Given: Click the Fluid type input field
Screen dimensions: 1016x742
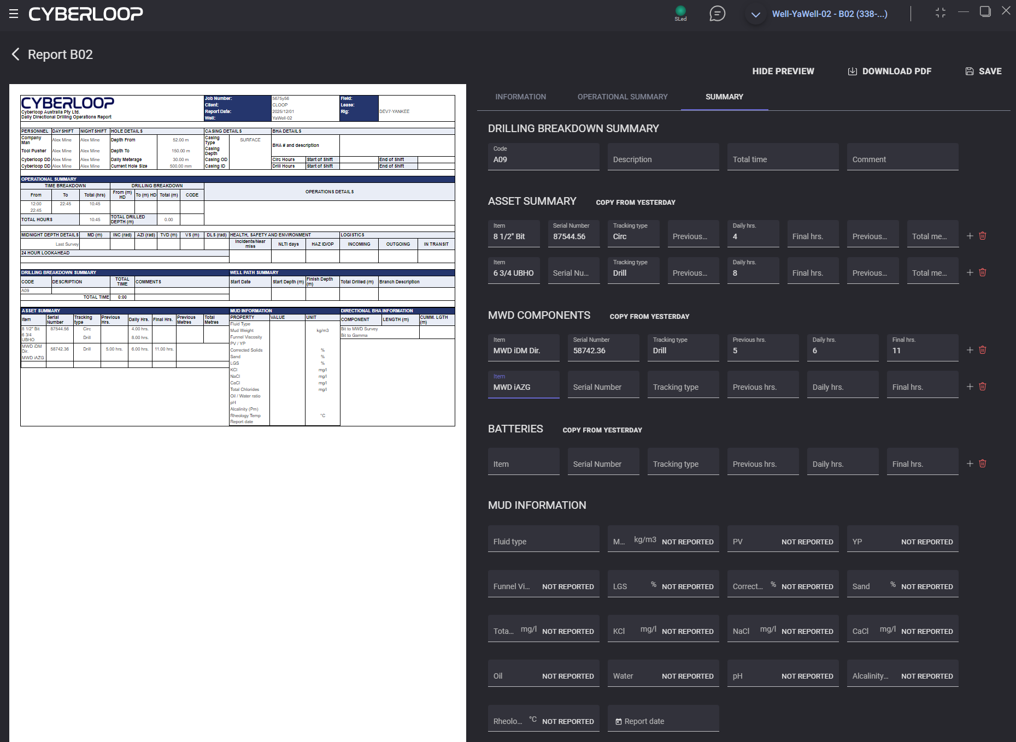Looking at the screenshot, I should click(x=543, y=541).
